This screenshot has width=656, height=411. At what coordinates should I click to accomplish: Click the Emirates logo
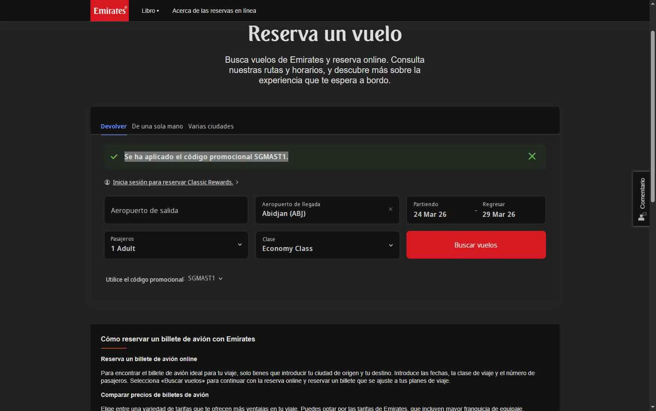pyautogui.click(x=110, y=11)
